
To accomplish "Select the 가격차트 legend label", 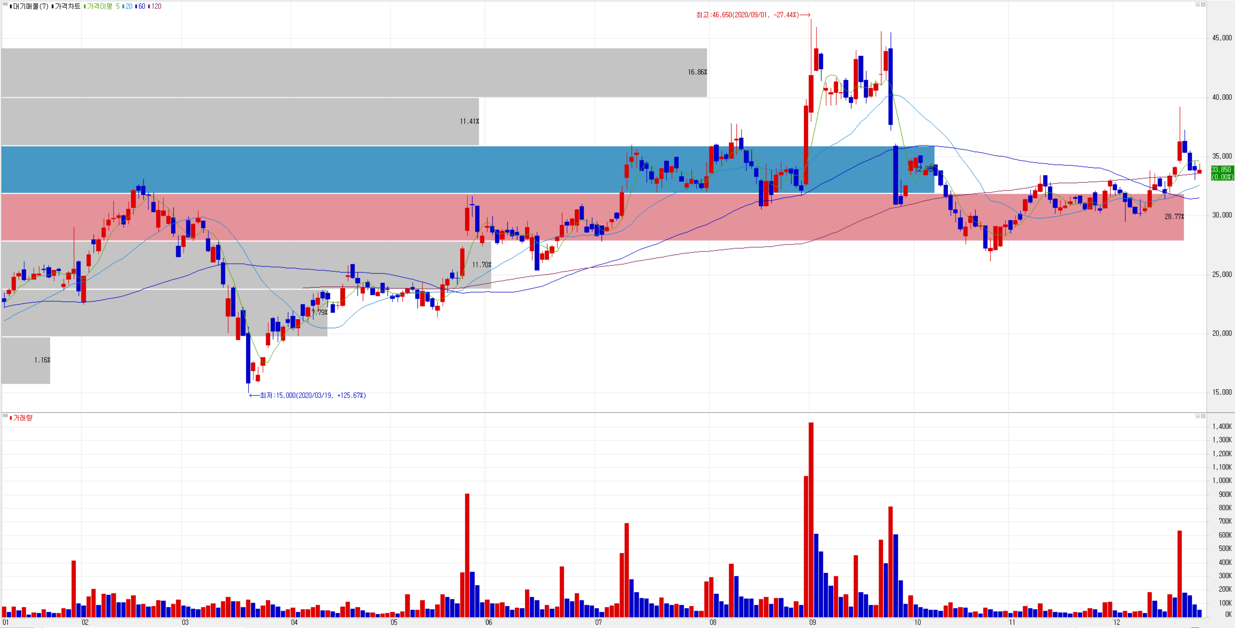I will click(x=67, y=6).
